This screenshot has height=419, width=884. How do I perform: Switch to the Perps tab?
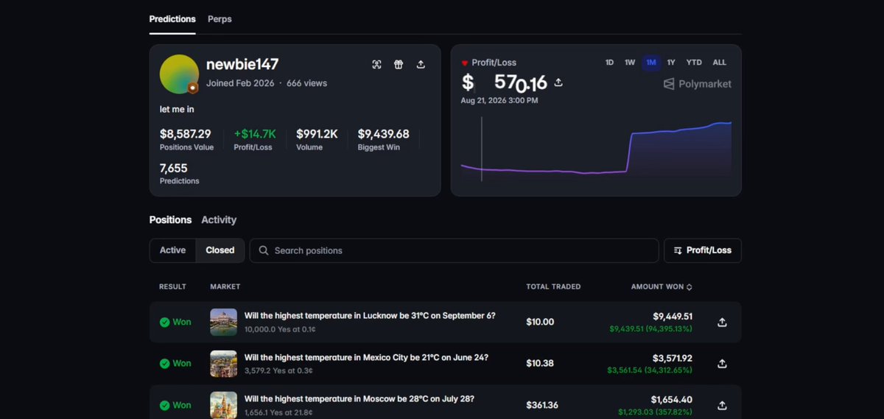pyautogui.click(x=220, y=19)
